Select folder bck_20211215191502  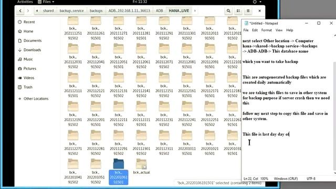[x=164, y=85]
